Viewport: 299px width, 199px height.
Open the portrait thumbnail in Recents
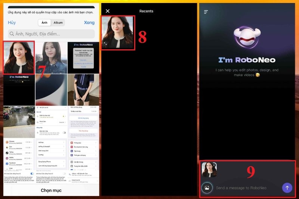[118, 32]
